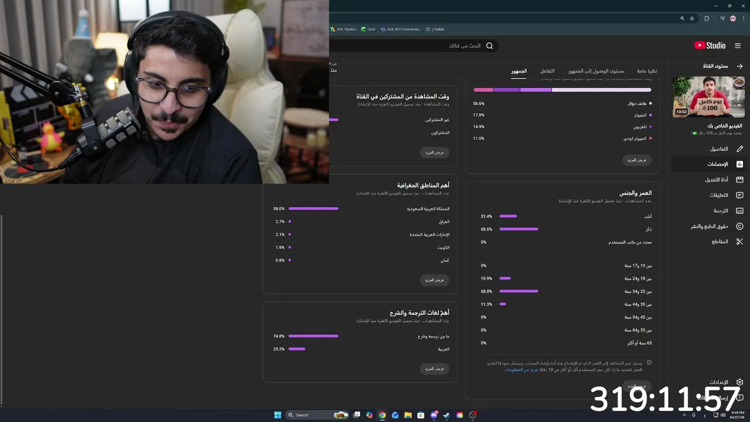The width and height of the screenshot is (750, 422).
Task: Select تلفزيون device row
Action: 562,127
